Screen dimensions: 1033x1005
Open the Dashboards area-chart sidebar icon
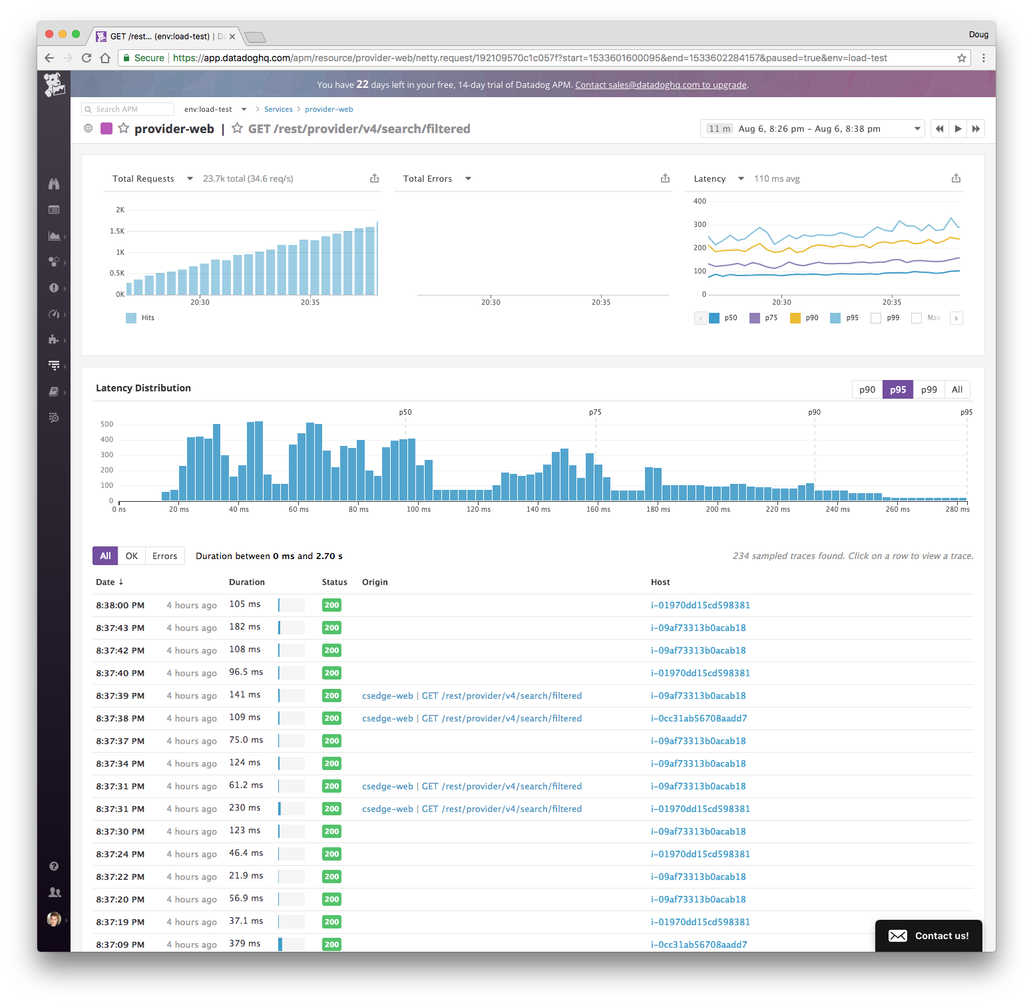(54, 236)
